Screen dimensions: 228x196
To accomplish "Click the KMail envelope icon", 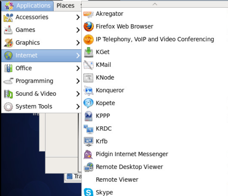I will tap(88, 65).
